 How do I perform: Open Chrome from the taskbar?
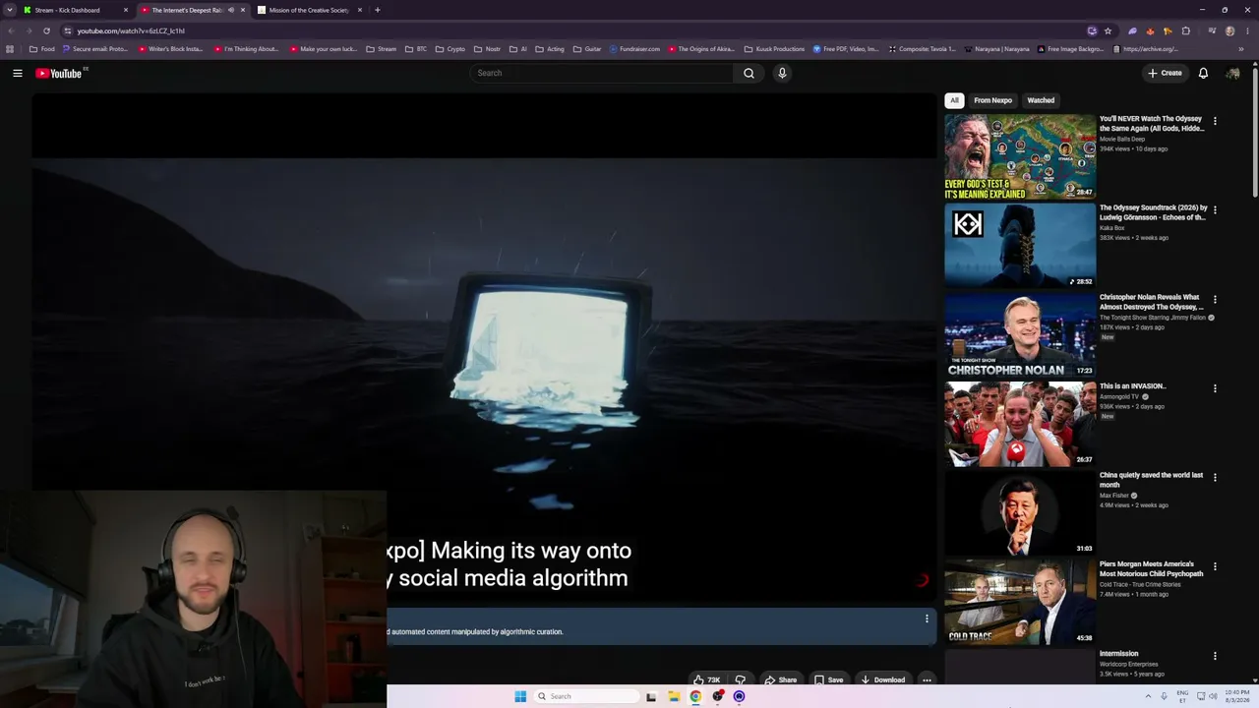coord(695,696)
